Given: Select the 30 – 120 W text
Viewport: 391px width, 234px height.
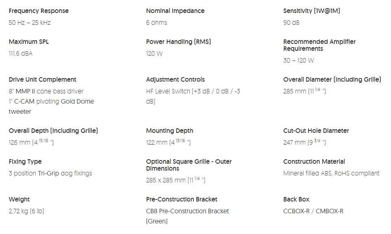Looking at the screenshot, I should [x=299, y=61].
